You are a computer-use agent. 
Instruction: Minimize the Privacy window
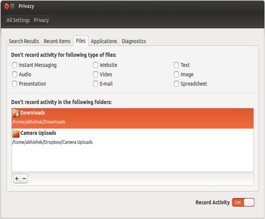[12, 6]
